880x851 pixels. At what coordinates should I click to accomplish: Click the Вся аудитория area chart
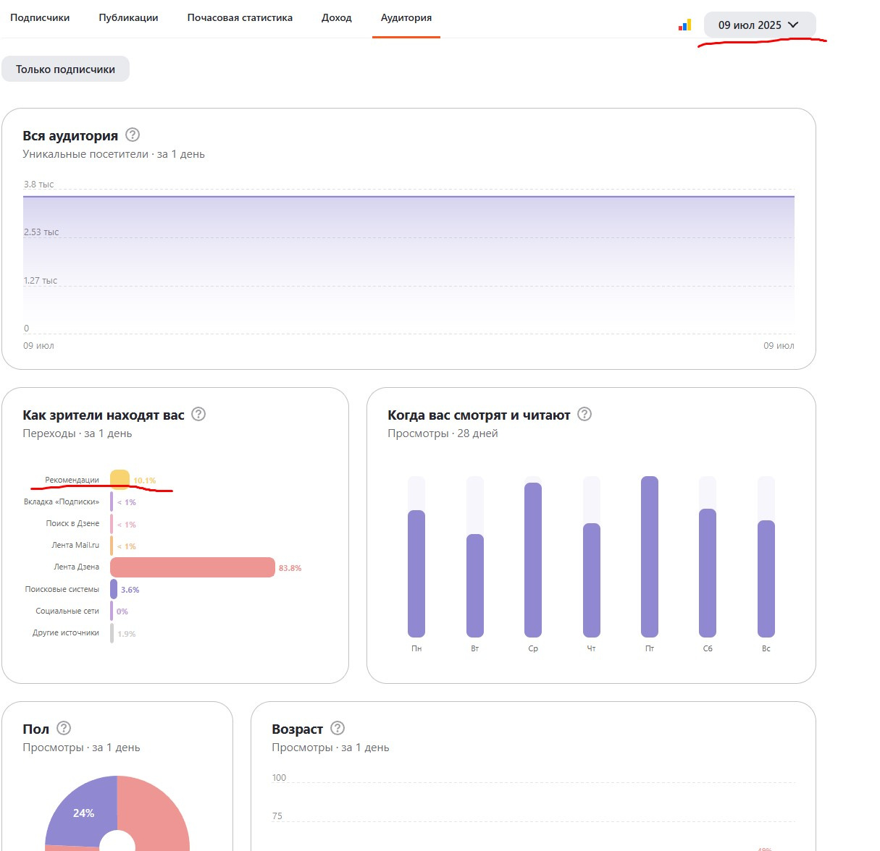(x=408, y=264)
